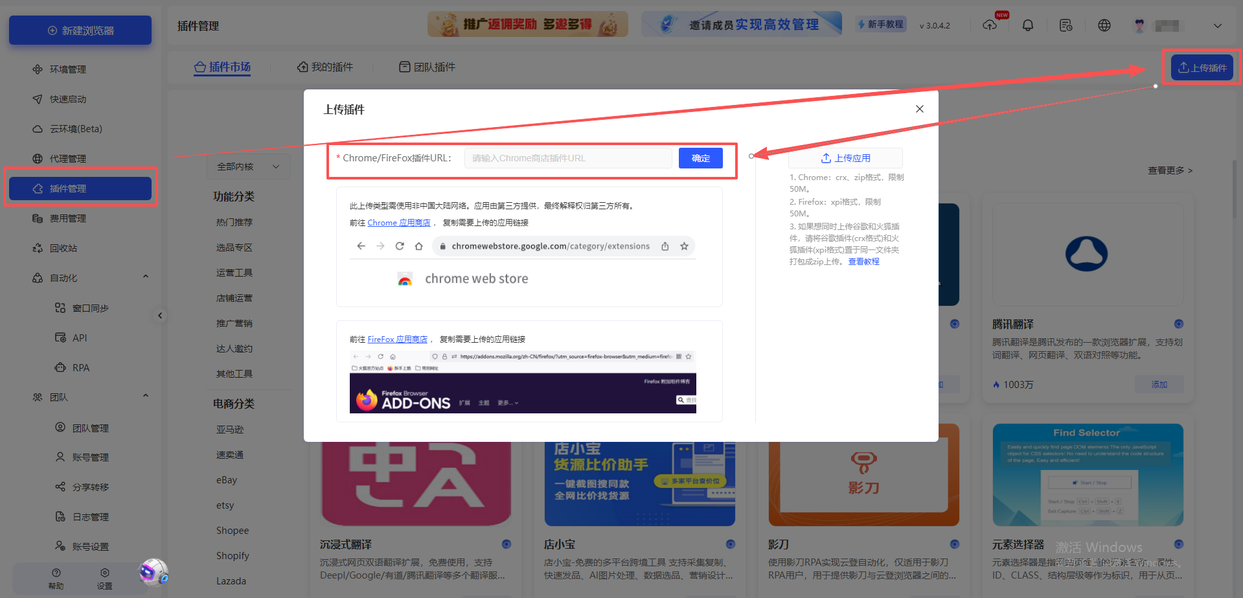Image resolution: width=1243 pixels, height=598 pixels.
Task: Open the notification bell icon
Action: click(x=1027, y=25)
